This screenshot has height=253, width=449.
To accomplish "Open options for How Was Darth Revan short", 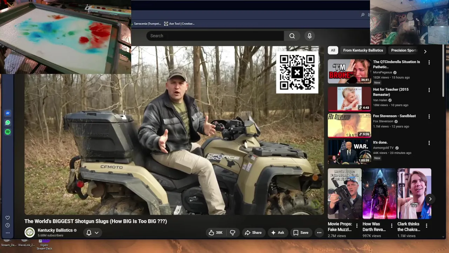I will click(x=392, y=226).
